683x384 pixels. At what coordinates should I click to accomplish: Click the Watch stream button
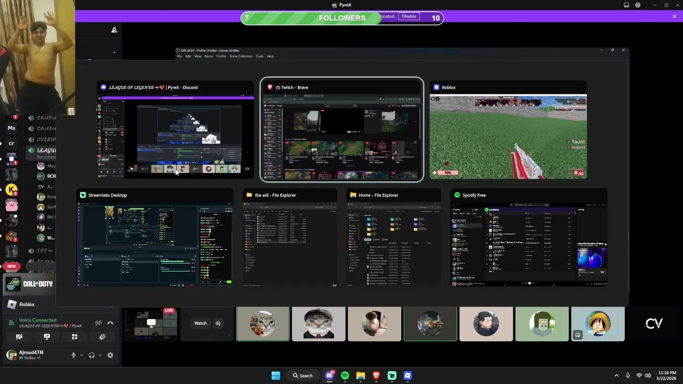[201, 323]
